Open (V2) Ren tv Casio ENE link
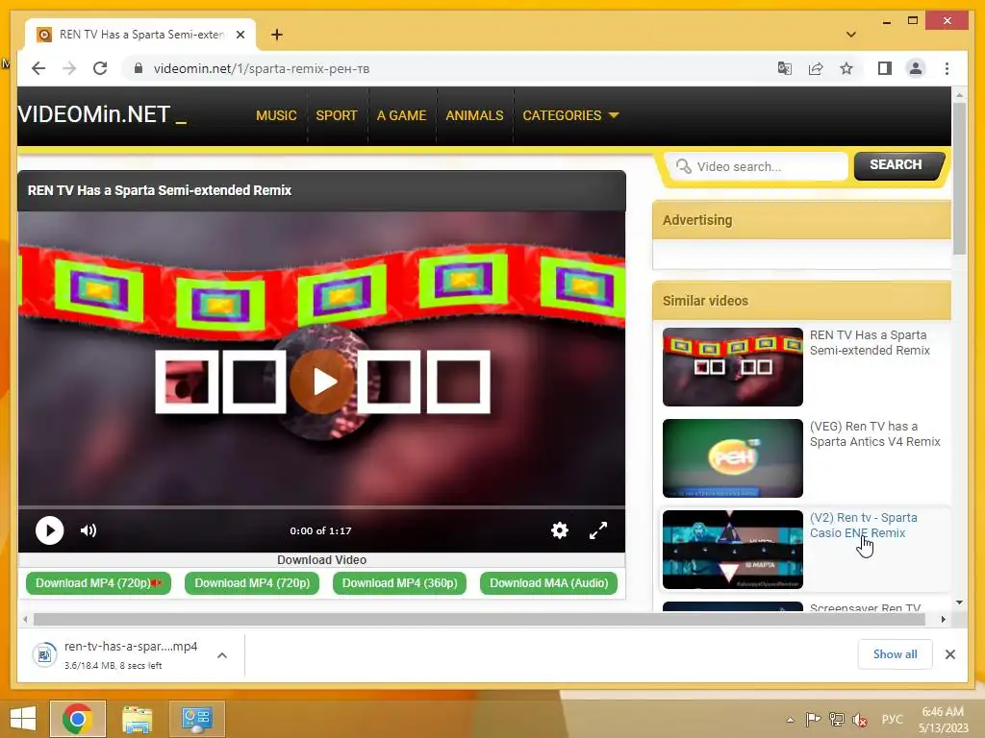 [863, 526]
